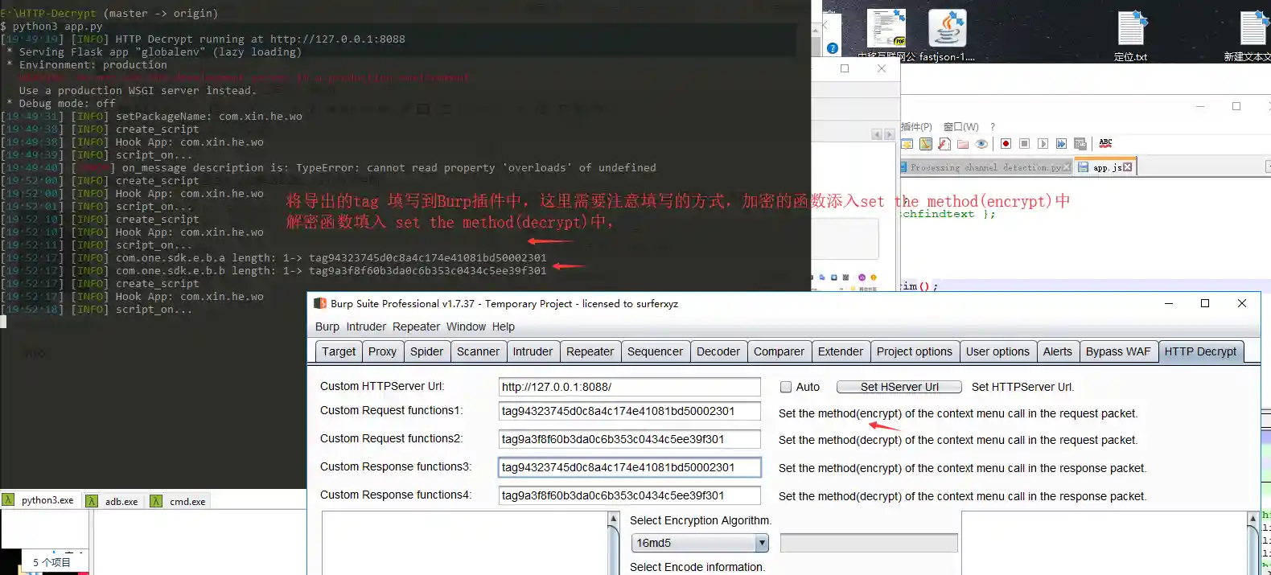Open the fastjson desktop shortcut
The width and height of the screenshot is (1271, 575).
point(947,35)
